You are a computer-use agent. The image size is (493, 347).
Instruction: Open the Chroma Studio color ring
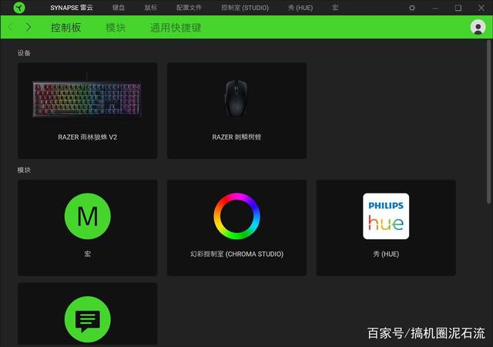(236, 216)
